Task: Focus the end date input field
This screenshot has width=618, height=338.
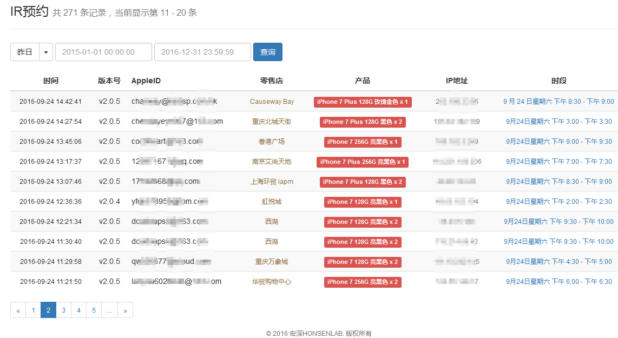Action: (x=202, y=52)
